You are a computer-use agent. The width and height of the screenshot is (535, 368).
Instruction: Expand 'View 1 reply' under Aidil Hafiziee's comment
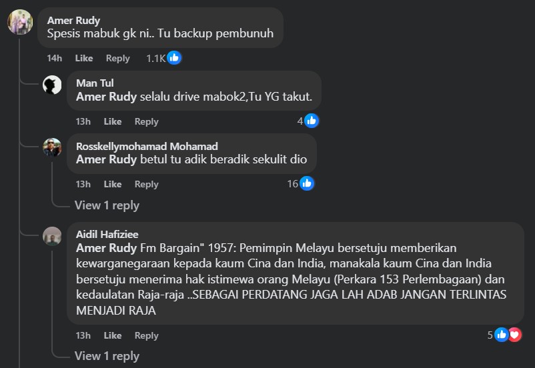[107, 356]
